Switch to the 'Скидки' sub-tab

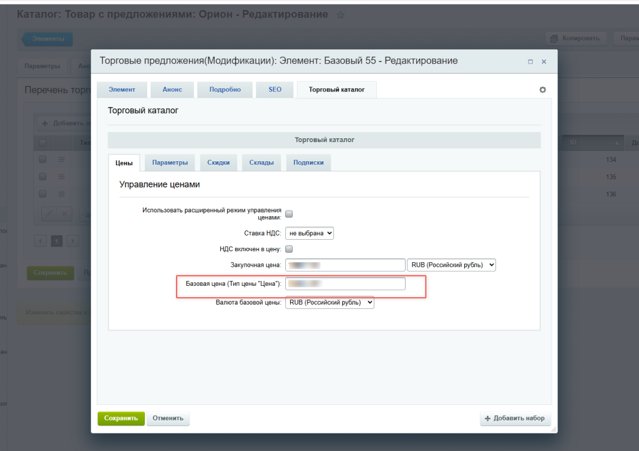218,163
